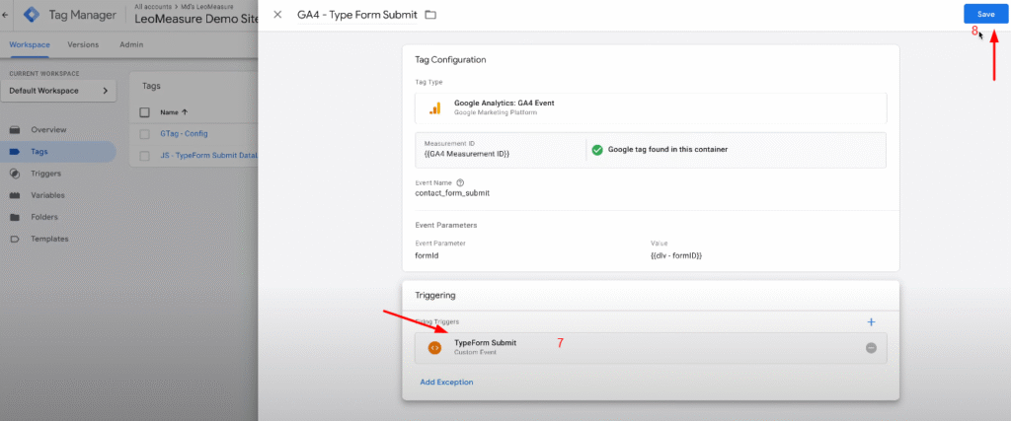Click the Event Name help icon

click(x=460, y=182)
